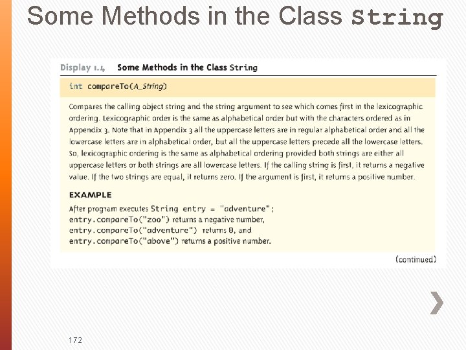Click the '(continued)' text
The height and width of the screenshot is (350, 466).
click(x=416, y=259)
